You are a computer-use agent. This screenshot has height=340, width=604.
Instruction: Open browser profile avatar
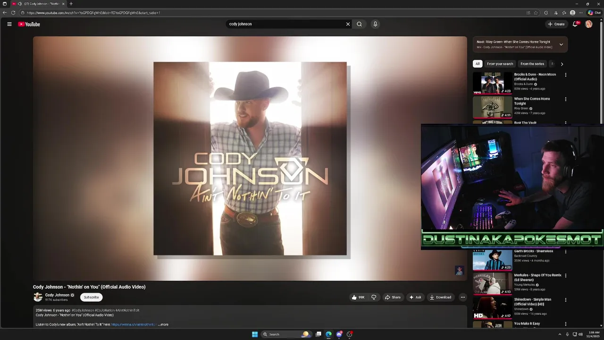(572, 13)
